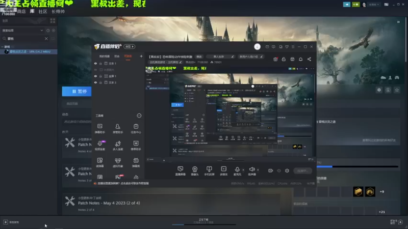The height and width of the screenshot is (229, 408).
Task: Open Steam game settings gear icon
Action: (x=379, y=90)
